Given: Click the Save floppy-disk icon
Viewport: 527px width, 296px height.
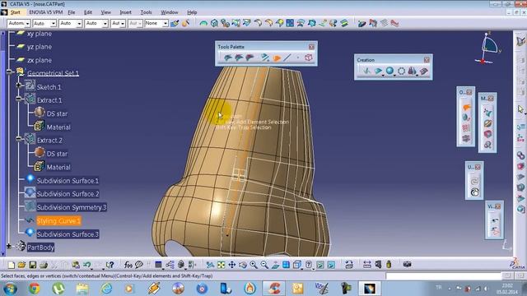Looking at the screenshot, I should click(x=33, y=265).
